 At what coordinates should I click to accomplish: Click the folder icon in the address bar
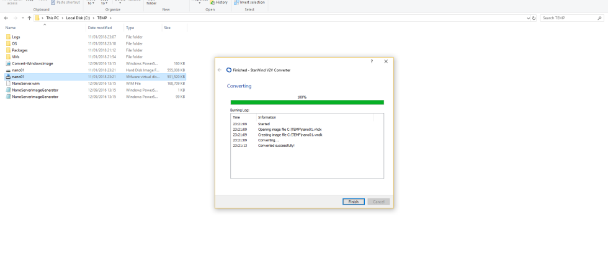pos(37,18)
